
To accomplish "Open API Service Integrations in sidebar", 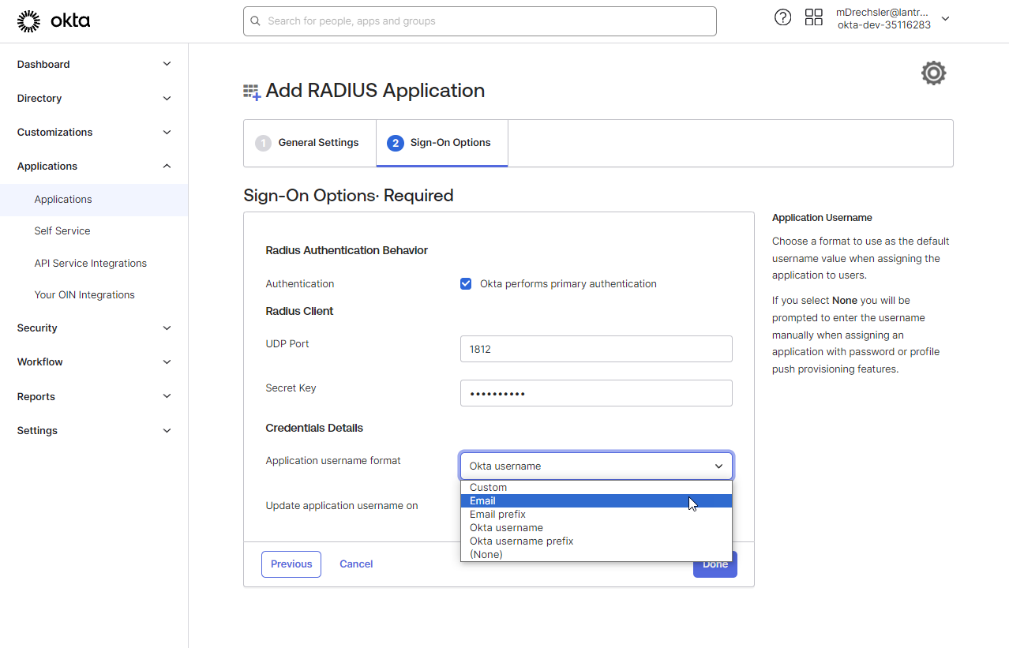I will point(90,263).
